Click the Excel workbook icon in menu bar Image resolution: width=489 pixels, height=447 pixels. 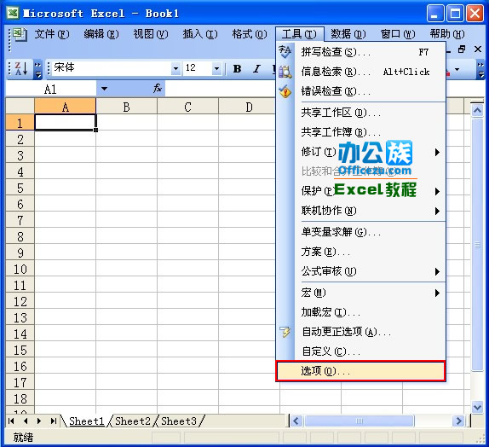pos(20,34)
